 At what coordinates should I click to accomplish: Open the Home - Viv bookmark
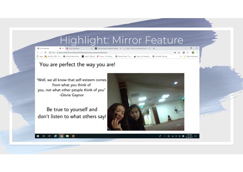(105, 56)
